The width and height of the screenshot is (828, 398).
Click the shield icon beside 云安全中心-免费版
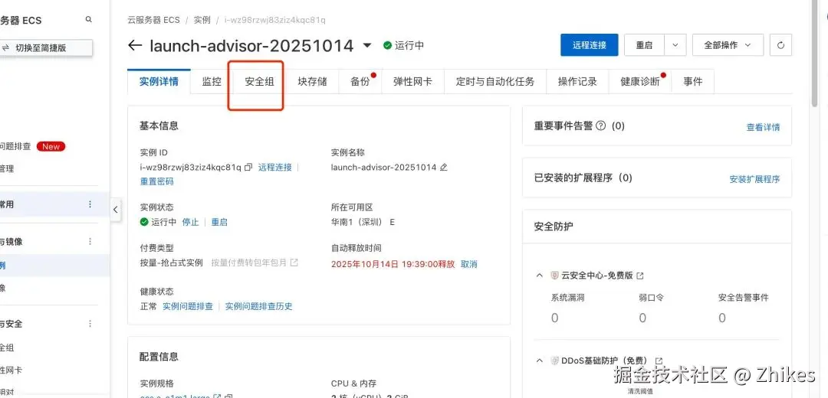554,276
